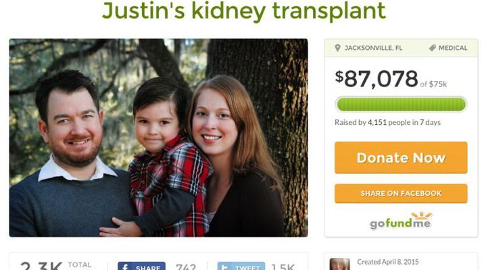The width and height of the screenshot is (482, 270).
Task: Open the family campaign photo
Action: point(158,138)
